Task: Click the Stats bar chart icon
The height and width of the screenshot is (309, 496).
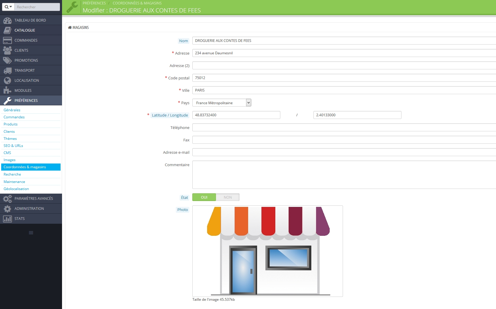Action: 7,219
